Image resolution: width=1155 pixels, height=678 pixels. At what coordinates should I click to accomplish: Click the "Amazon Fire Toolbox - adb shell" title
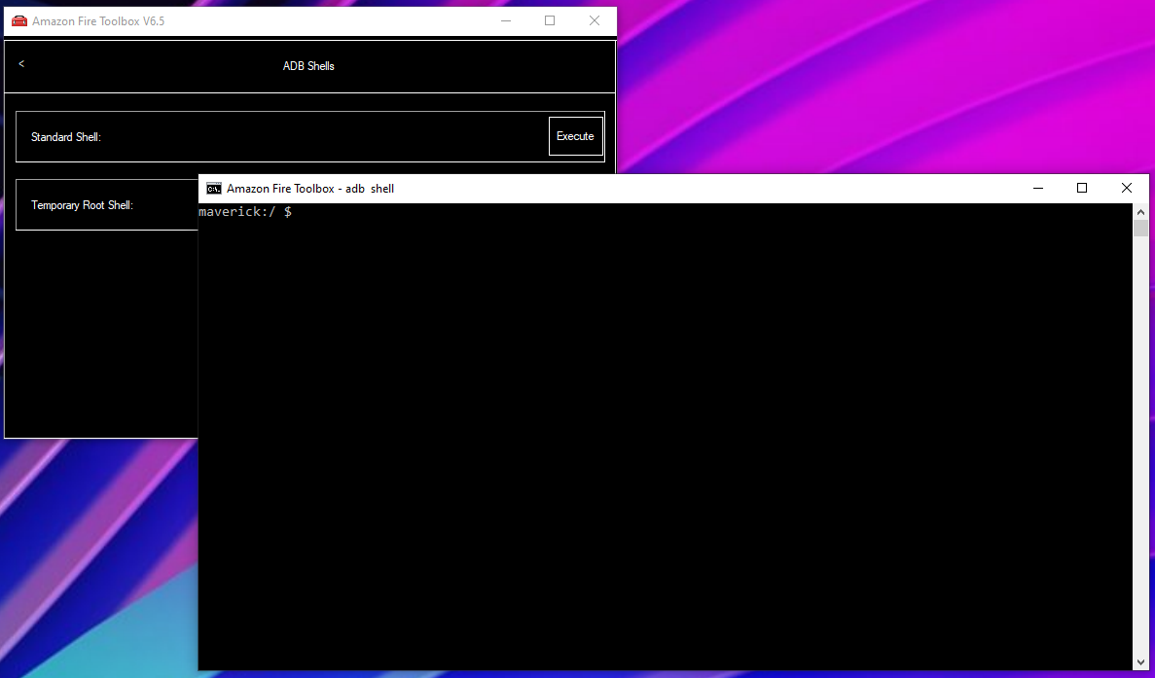click(x=310, y=189)
